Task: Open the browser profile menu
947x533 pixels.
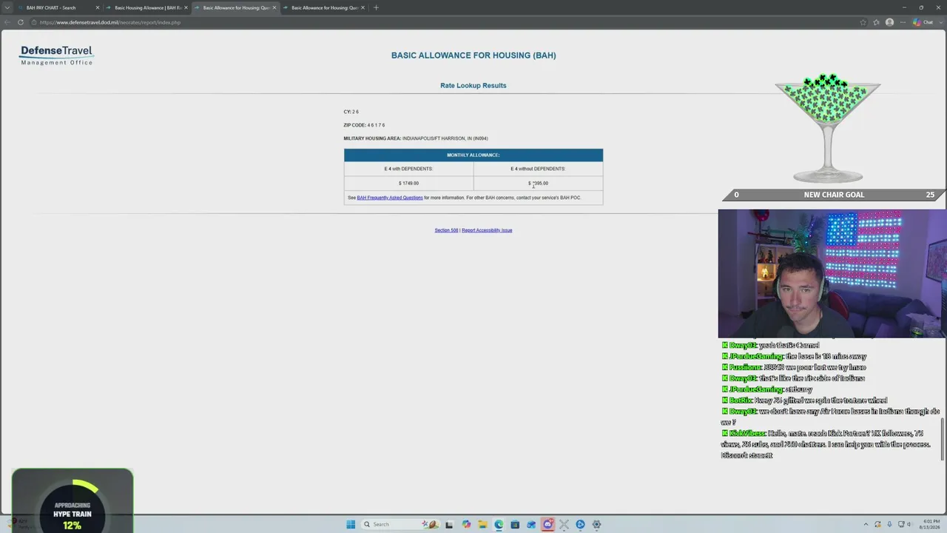Action: click(889, 22)
